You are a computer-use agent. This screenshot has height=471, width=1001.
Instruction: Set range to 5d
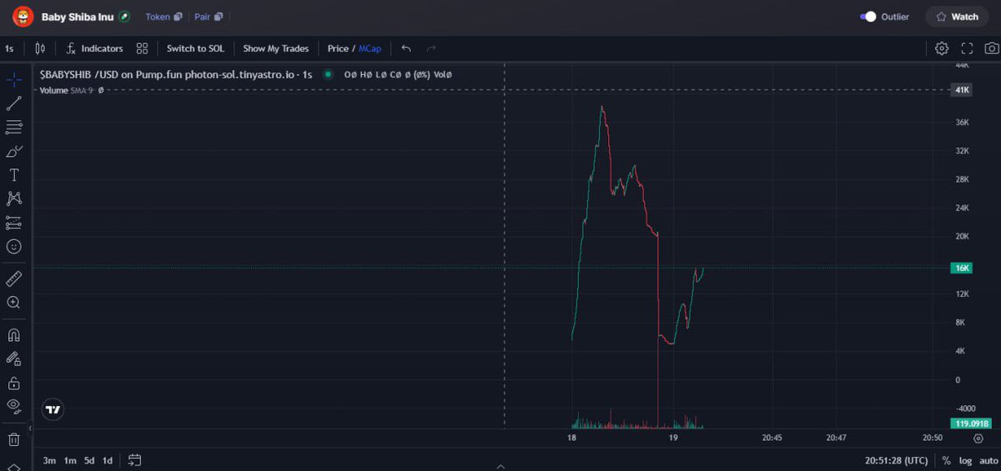pos(89,460)
